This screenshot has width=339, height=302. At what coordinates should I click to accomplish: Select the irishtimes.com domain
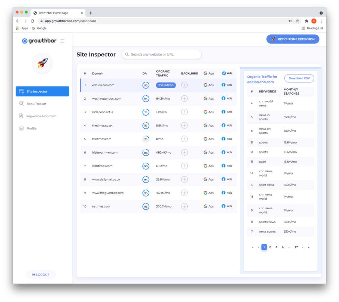[102, 166]
